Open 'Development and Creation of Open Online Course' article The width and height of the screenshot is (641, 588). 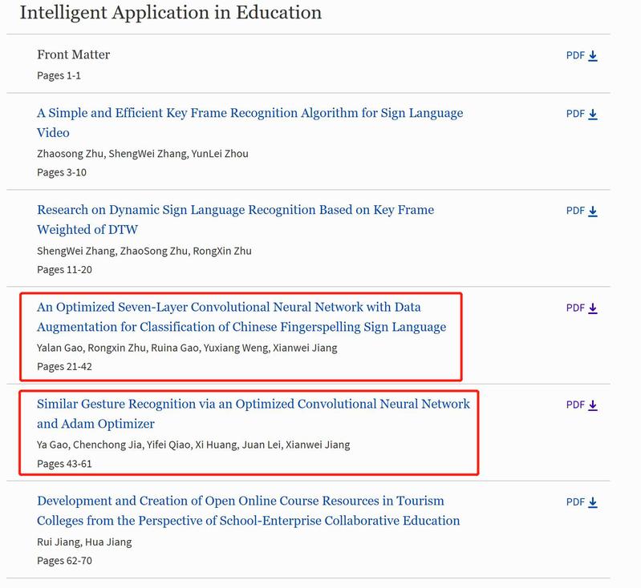[241, 501]
